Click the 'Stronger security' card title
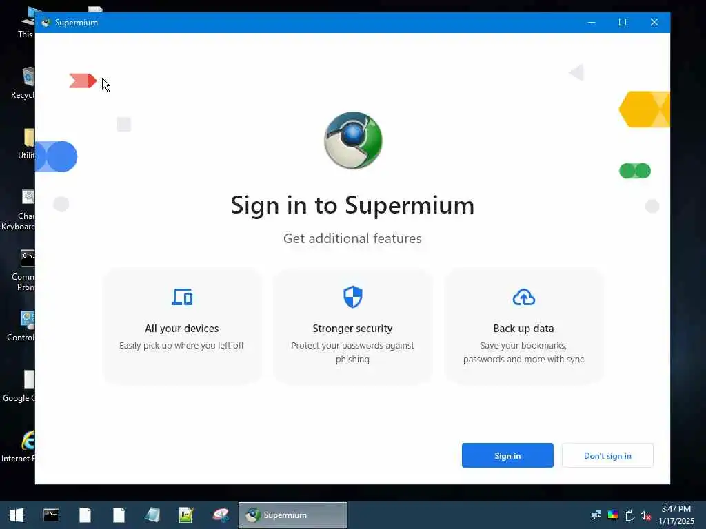 352,329
